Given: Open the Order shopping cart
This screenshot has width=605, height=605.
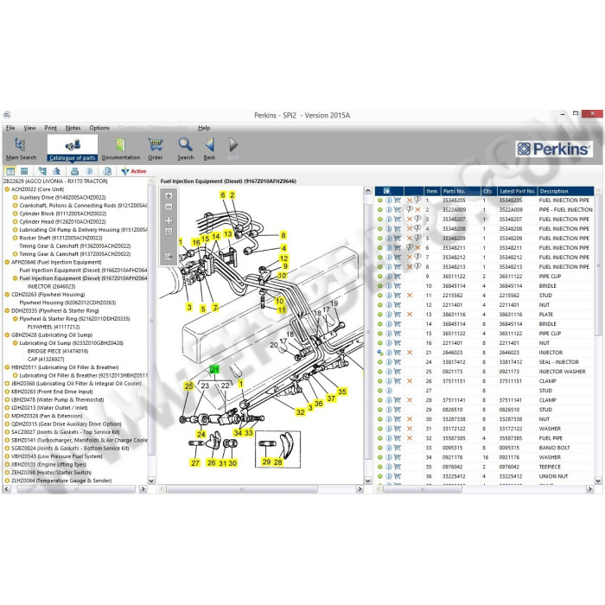Looking at the screenshot, I should pos(155,149).
